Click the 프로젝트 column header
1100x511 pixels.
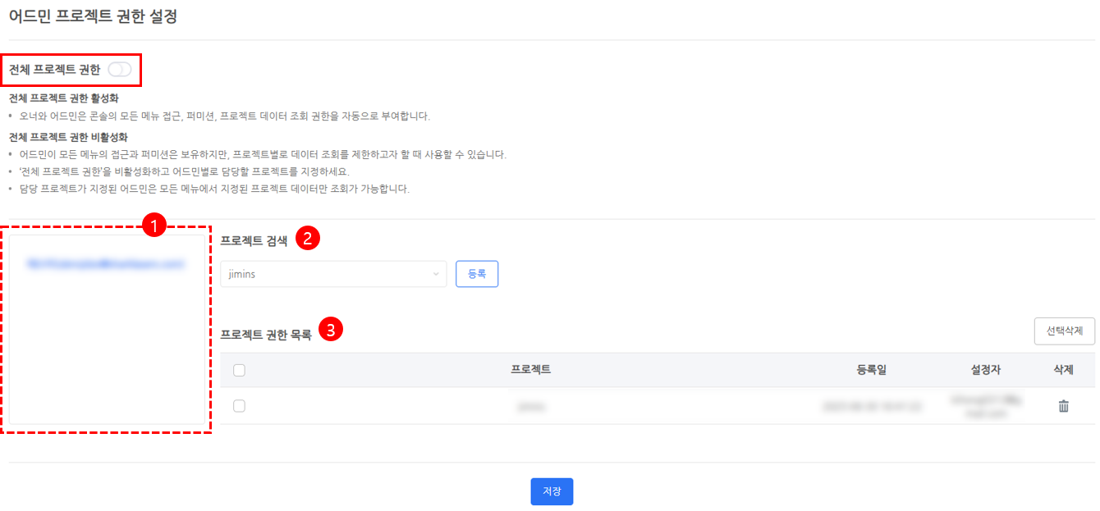click(530, 370)
